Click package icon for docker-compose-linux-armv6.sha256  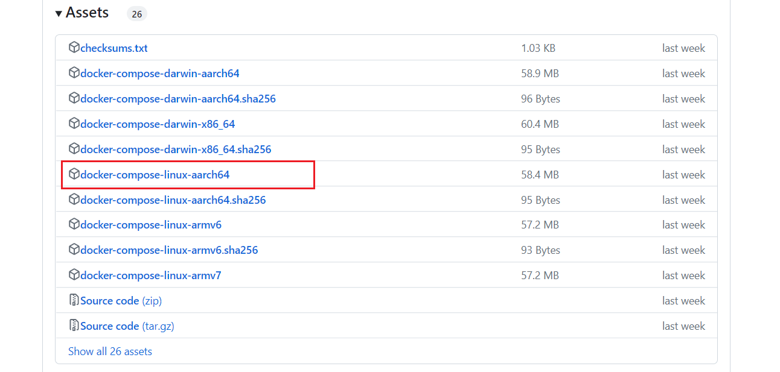tap(74, 250)
